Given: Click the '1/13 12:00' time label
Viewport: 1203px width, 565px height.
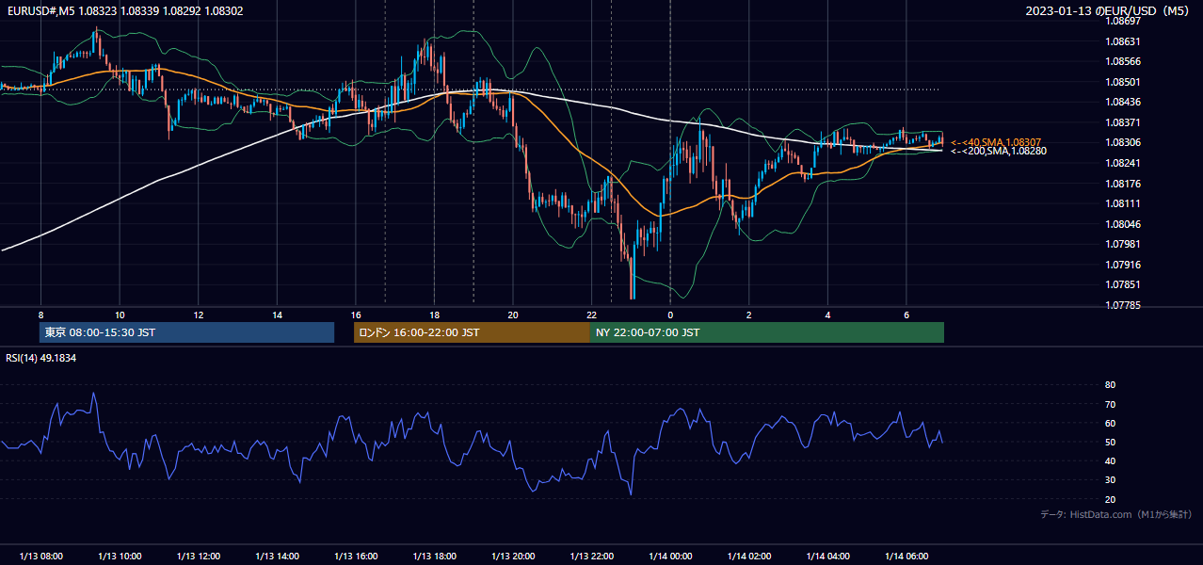Looking at the screenshot, I should click(x=198, y=557).
